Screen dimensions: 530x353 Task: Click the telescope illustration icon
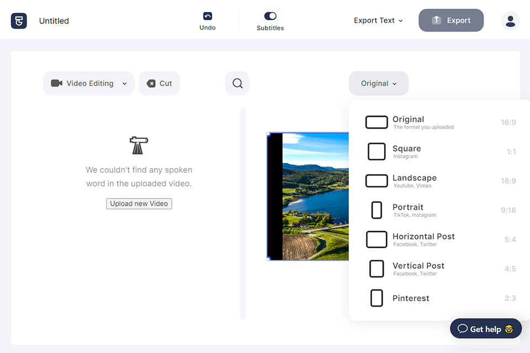(x=139, y=145)
